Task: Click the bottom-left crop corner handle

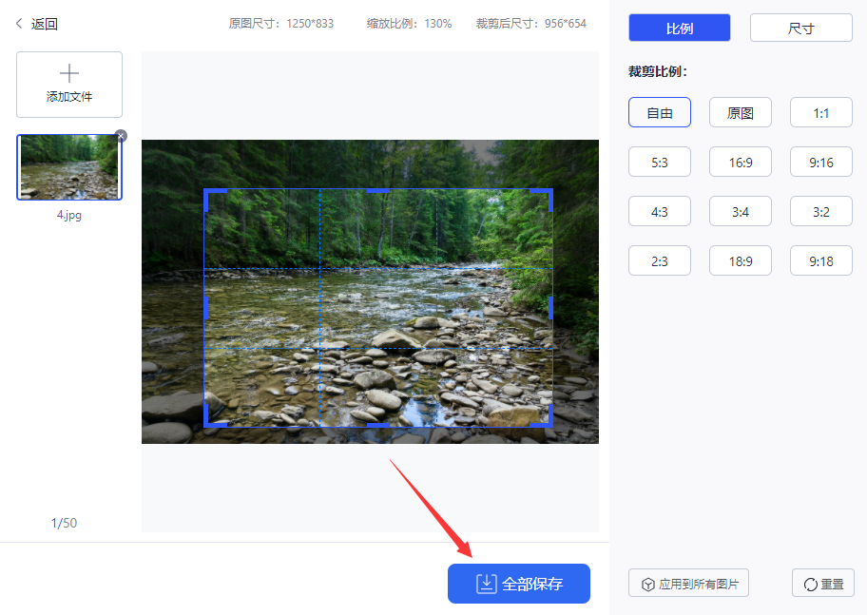Action: point(207,424)
